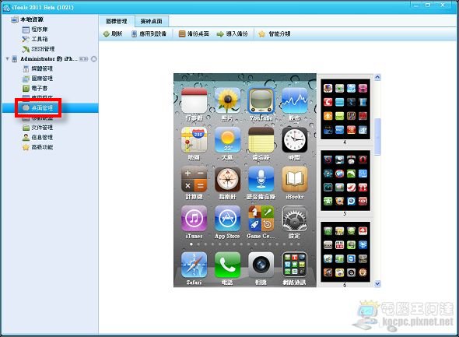The height and width of the screenshot is (337, 459).
Task: Select the YouTube app icon
Action: pos(261,100)
